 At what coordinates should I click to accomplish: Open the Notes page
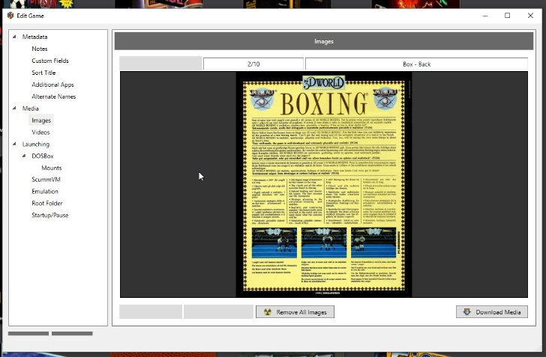(40, 49)
